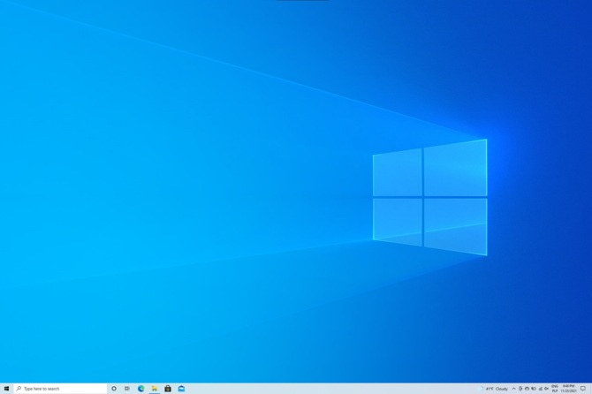Click the battery status tray icon
The image size is (592, 394).
click(534, 389)
